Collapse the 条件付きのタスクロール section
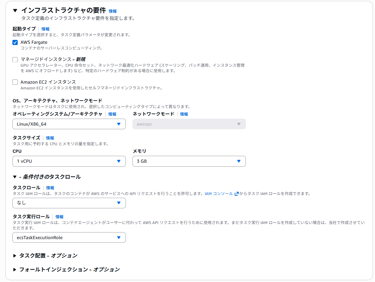Image resolution: width=375 pixels, height=282 pixels. 15,176
